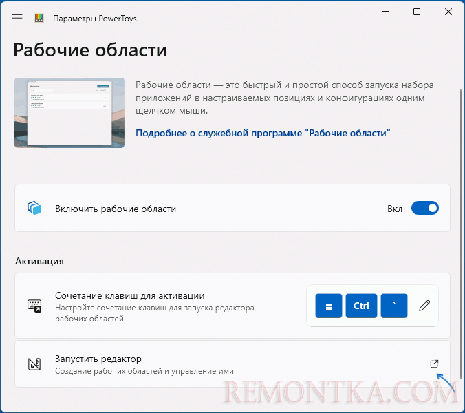This screenshot has width=465, height=413.
Task: Maximize the PowerToys settings window
Action: (417, 12)
